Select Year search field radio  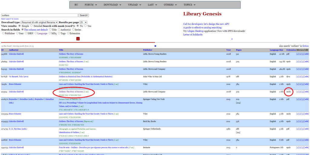[x=17, y=33]
